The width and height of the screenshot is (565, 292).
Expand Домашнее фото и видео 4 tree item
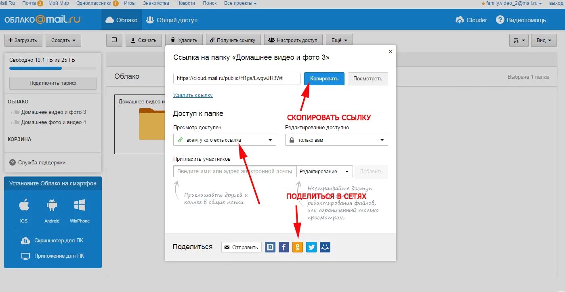pyautogui.click(x=11, y=122)
